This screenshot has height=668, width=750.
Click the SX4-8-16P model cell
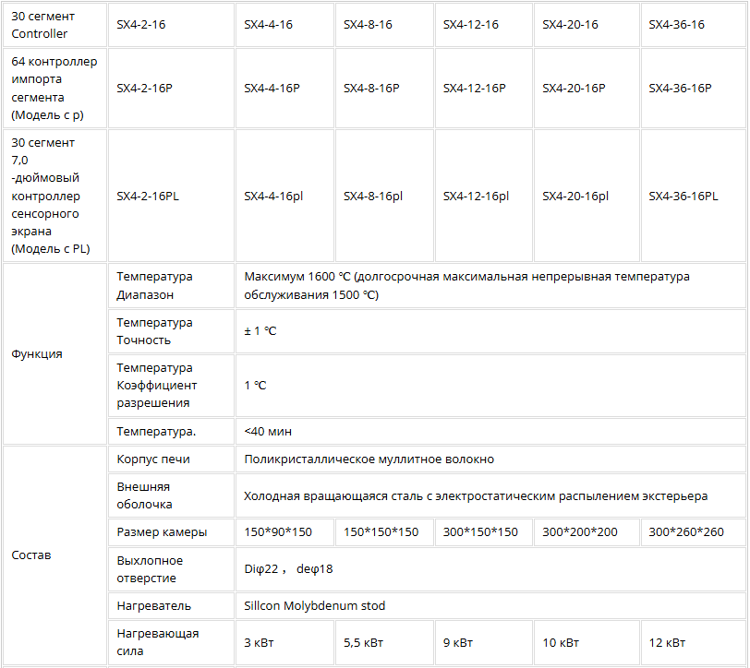coord(371,89)
